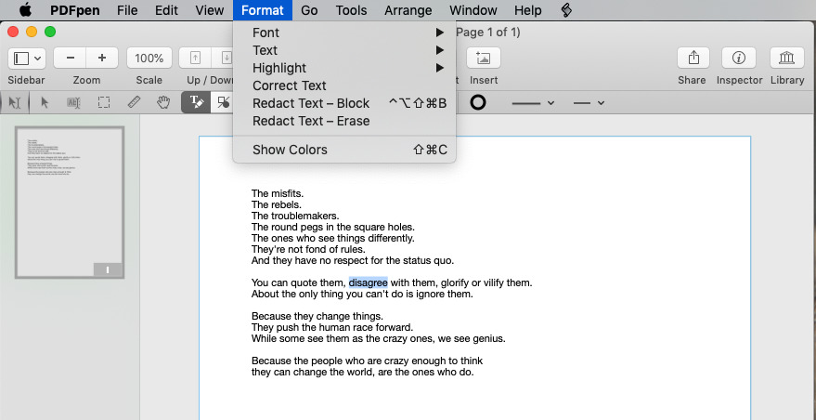Zoom out with the minus button
This screenshot has width=816, height=420.
click(x=71, y=58)
